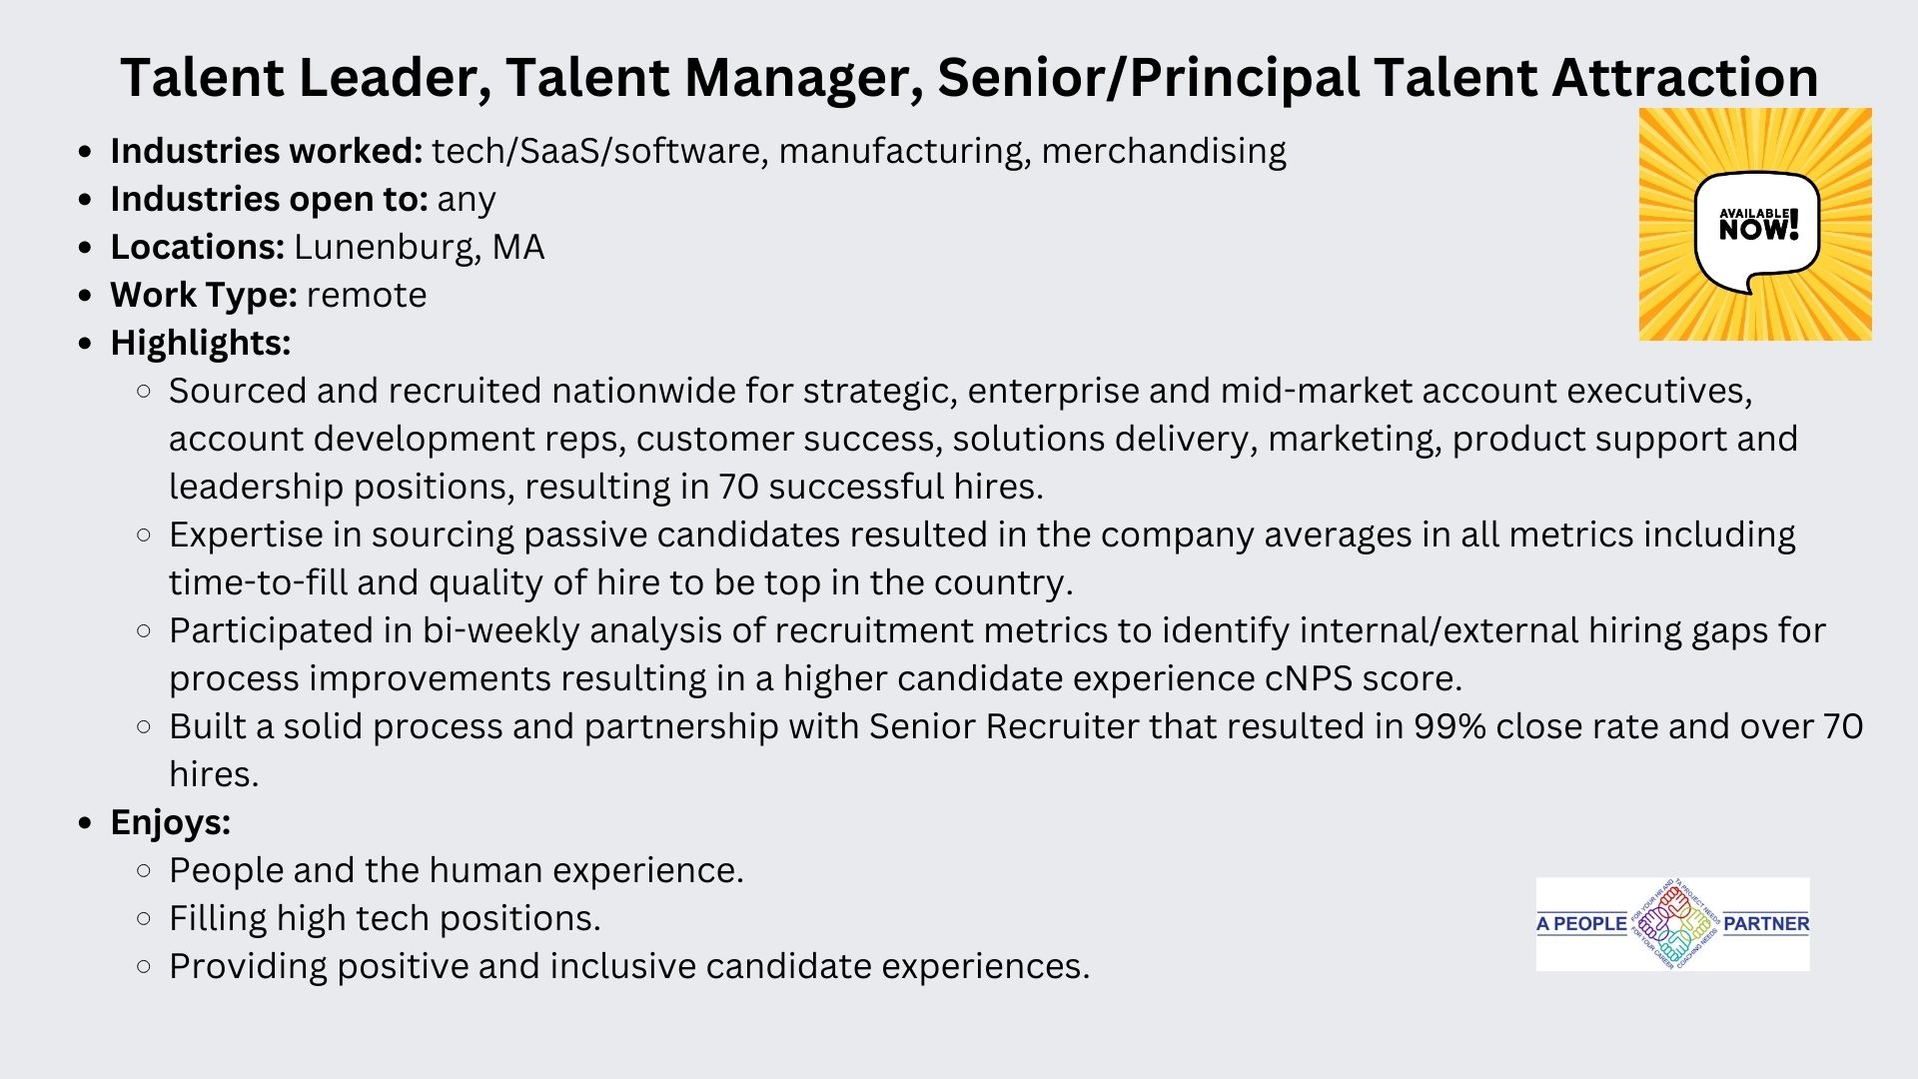
Task: Click the 'Industries worked:' bold label
Action: point(267,151)
